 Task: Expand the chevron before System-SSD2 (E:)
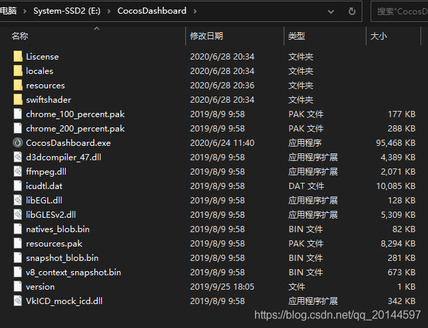click(x=25, y=11)
